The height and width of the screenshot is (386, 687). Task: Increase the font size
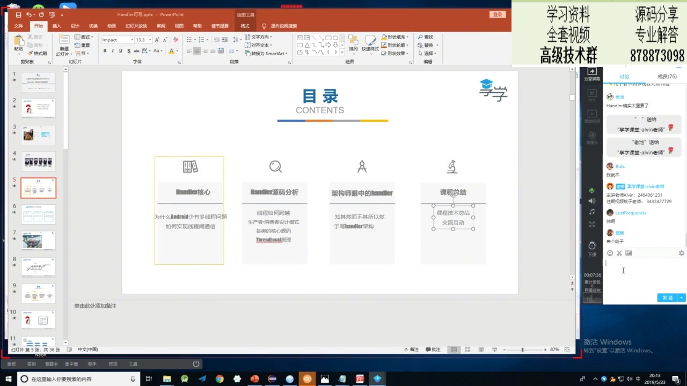tap(157, 40)
